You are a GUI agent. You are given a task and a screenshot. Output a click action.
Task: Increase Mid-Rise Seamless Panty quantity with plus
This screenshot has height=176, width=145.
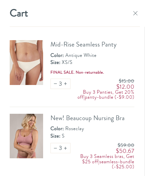pyautogui.click(x=65, y=84)
